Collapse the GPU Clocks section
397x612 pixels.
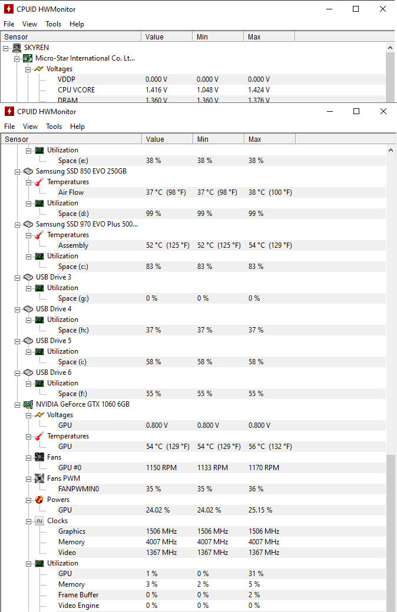click(29, 521)
